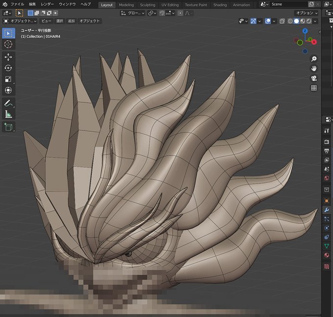Toggle snapping magnet icon
Viewport: 333px width, 317px height.
162,13
